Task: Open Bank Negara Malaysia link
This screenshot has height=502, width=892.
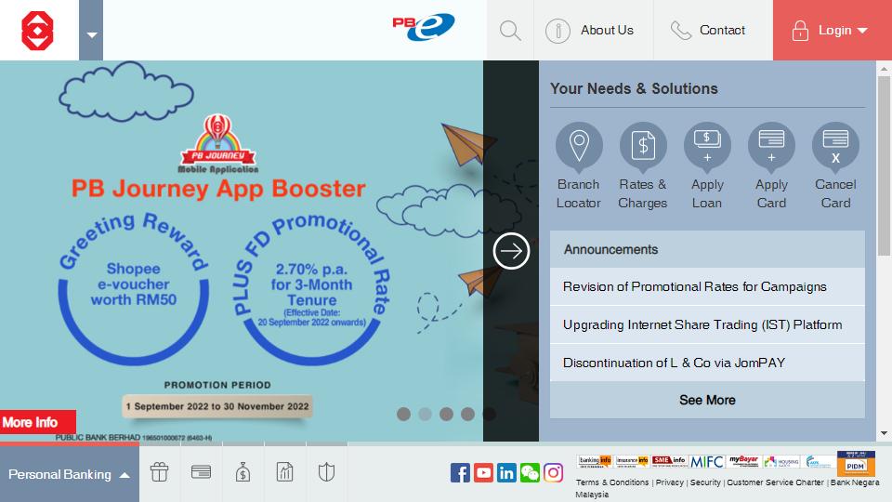Action: coord(855,482)
